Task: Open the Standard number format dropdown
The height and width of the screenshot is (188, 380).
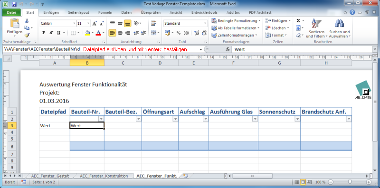Action: [x=205, y=24]
